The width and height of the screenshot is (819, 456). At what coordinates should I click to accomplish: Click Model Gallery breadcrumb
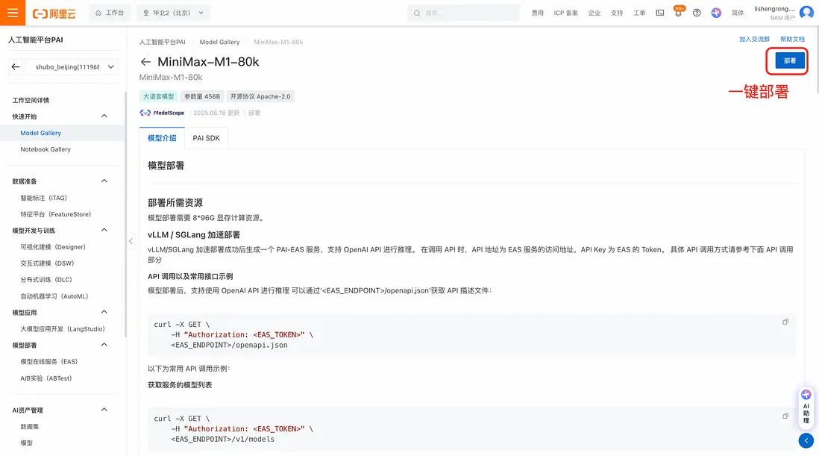(x=219, y=42)
